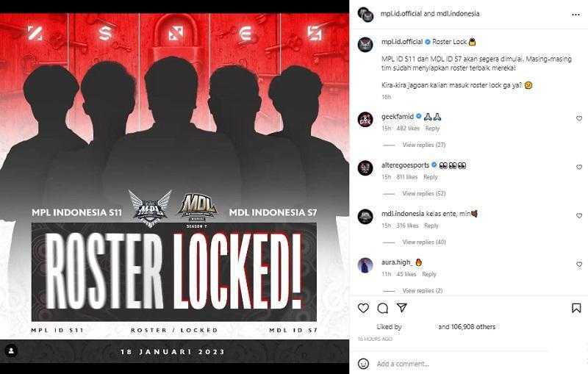Open comments with the speech bubble icon

point(382,308)
